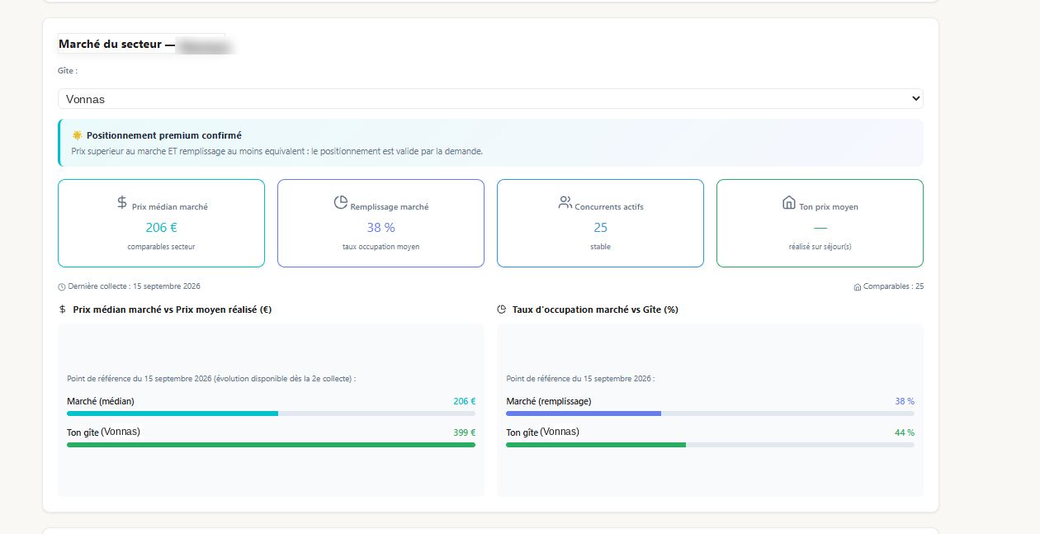This screenshot has width=1040, height=534.
Task: Click the "Comparables : 25" text
Action: [x=893, y=286]
